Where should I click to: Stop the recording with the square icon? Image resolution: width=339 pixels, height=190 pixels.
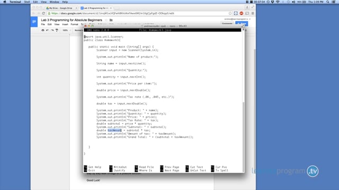251,2
